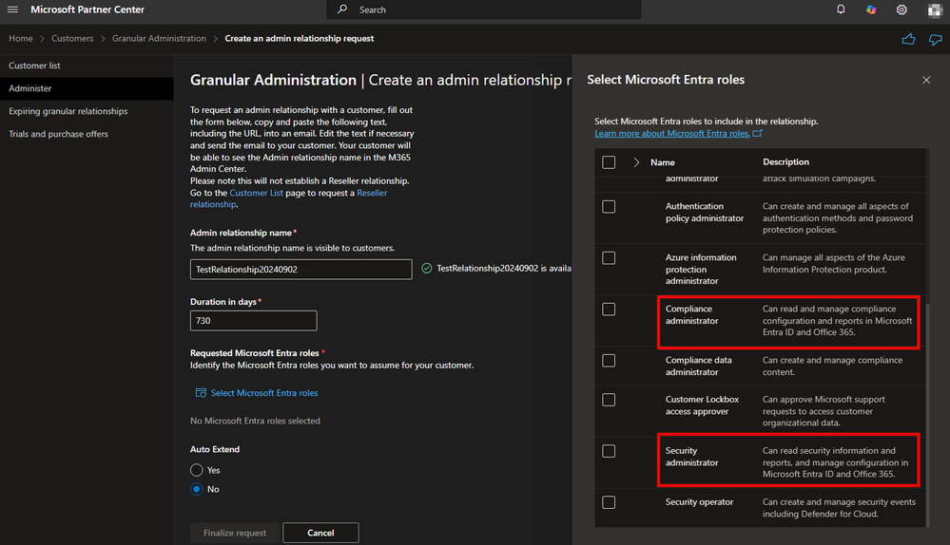Viewport: 950px width, 545px height.
Task: Select Yes for Auto Extend
Action: pos(196,470)
